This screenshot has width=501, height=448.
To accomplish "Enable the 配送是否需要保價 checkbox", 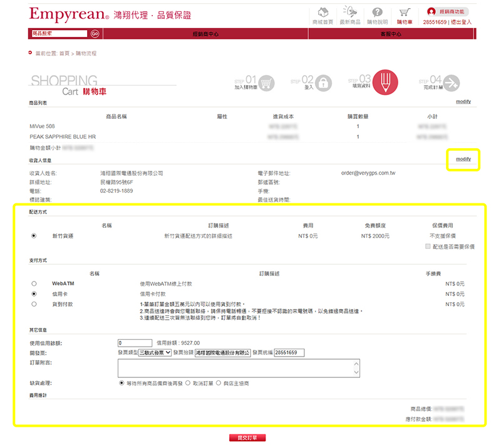I will pos(427,247).
